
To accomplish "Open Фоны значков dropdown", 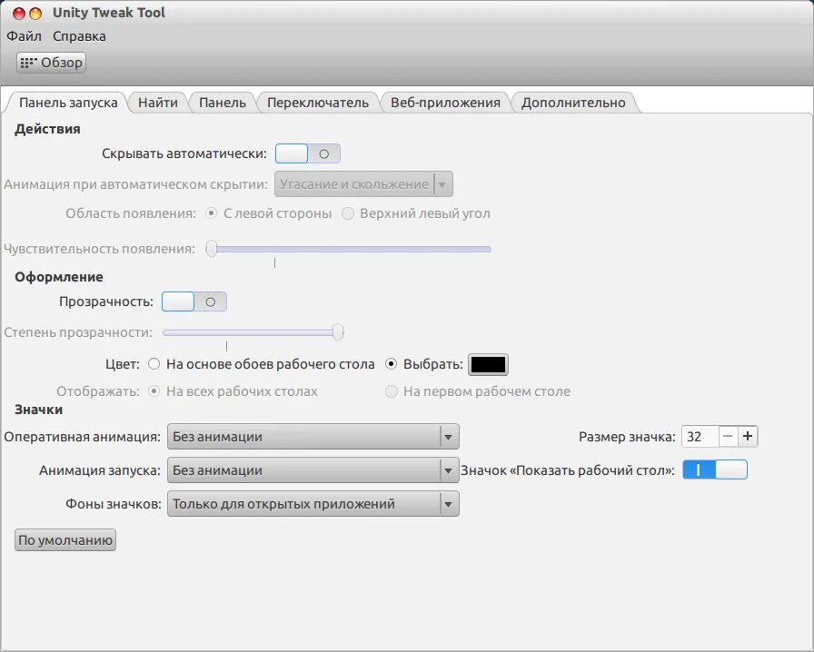I will [313, 504].
